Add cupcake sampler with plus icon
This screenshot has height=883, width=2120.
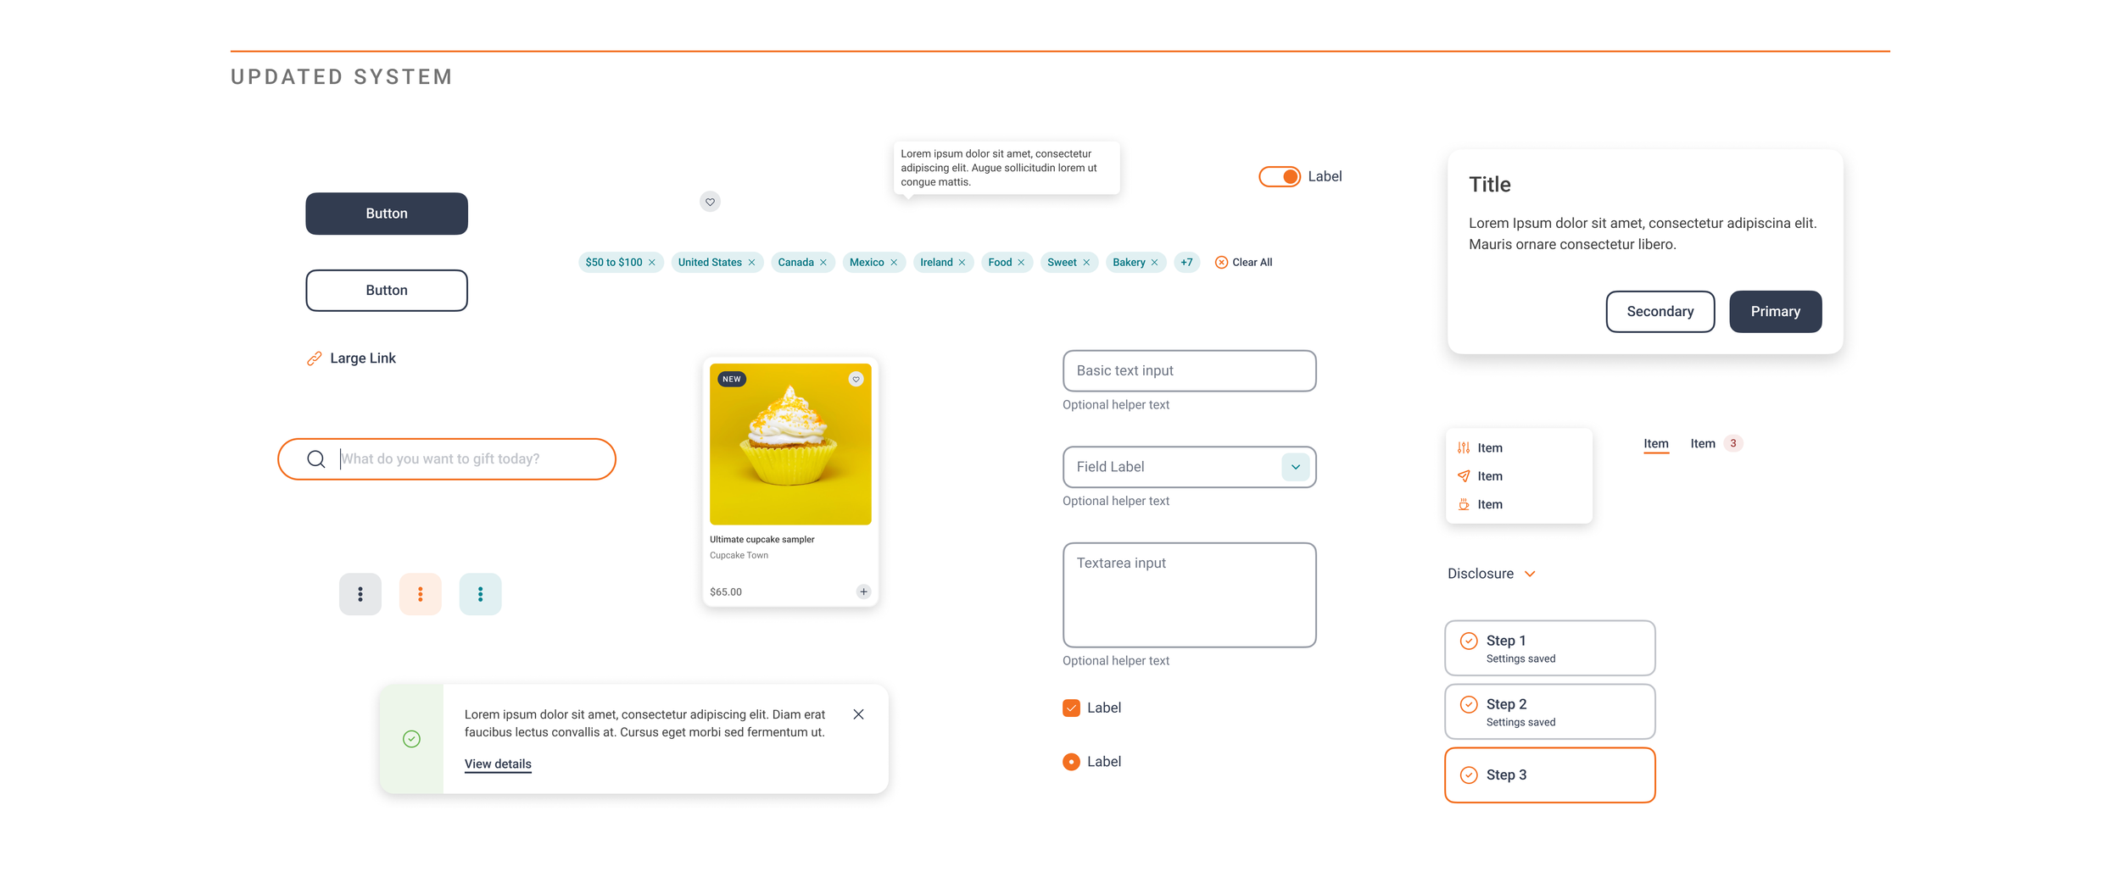click(863, 591)
